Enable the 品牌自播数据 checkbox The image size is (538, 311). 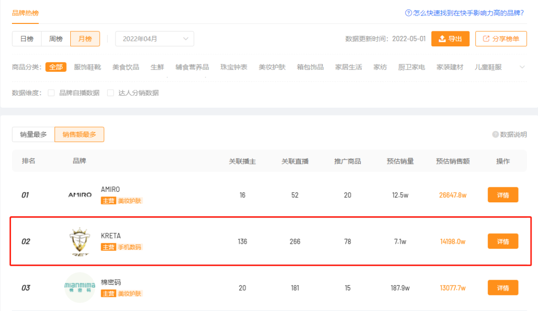click(51, 93)
